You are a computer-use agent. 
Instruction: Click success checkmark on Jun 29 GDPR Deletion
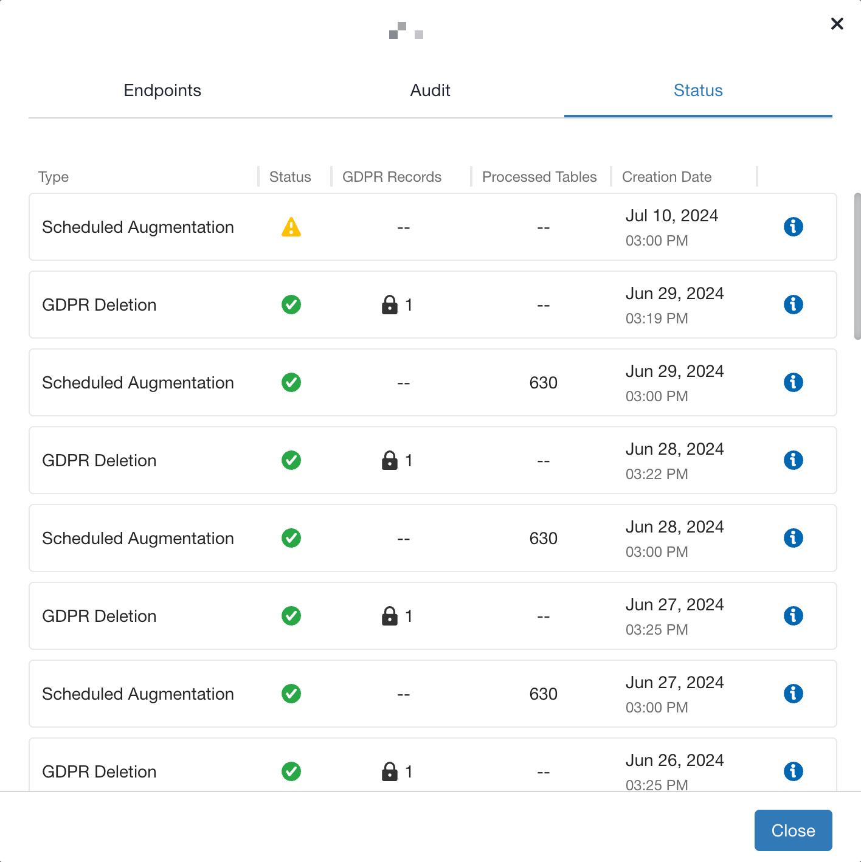(x=291, y=305)
